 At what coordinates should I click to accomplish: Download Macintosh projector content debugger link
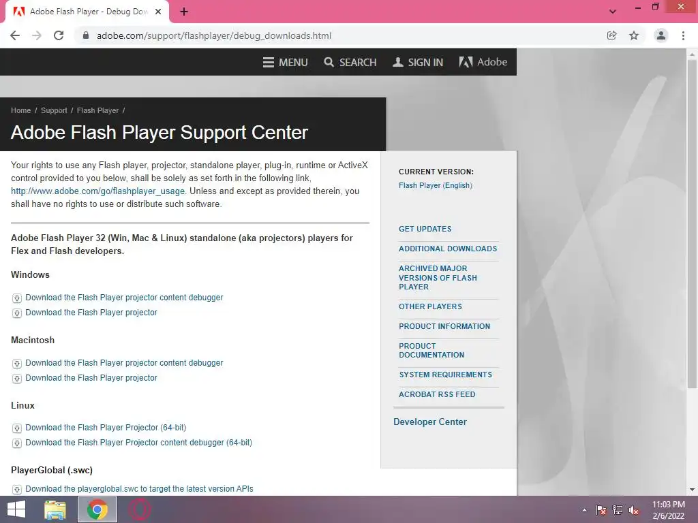pyautogui.click(x=124, y=363)
